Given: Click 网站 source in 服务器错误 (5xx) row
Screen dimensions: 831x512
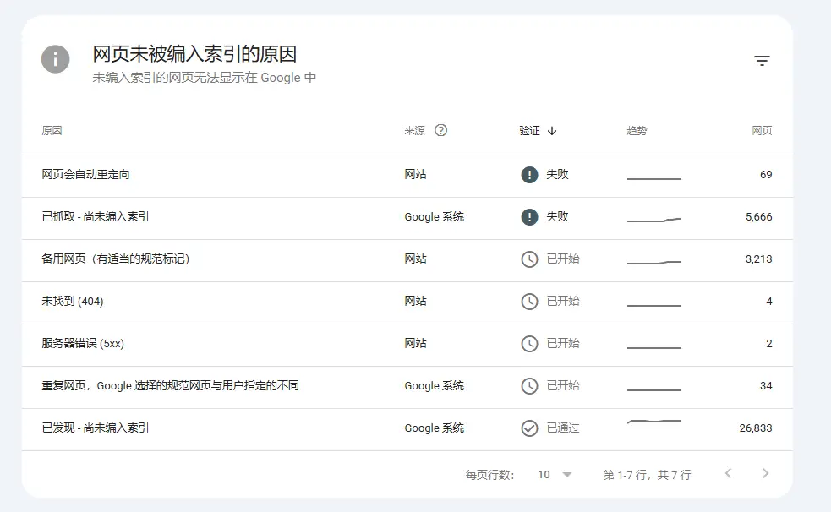Looking at the screenshot, I should click(x=415, y=343).
